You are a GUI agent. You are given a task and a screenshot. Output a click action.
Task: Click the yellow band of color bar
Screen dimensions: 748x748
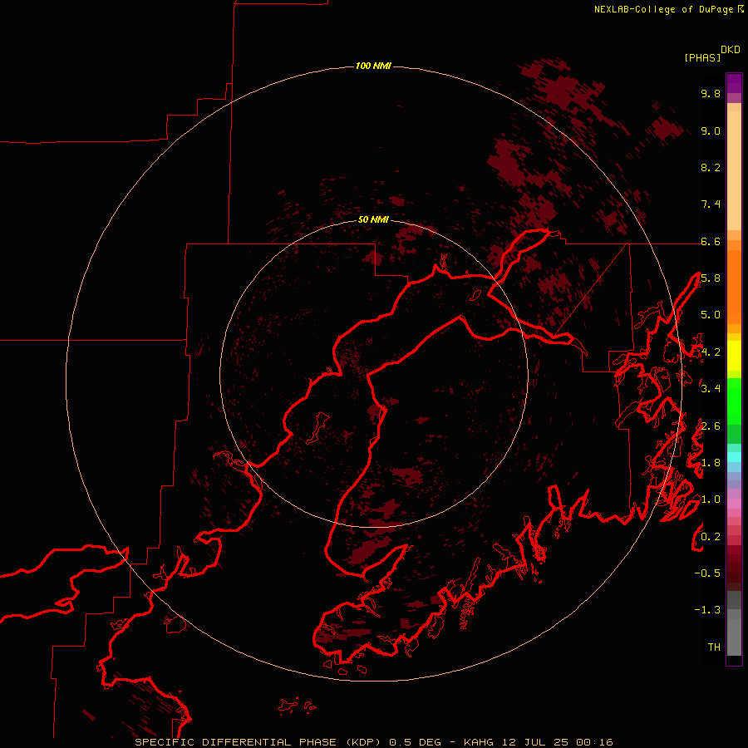click(x=734, y=356)
